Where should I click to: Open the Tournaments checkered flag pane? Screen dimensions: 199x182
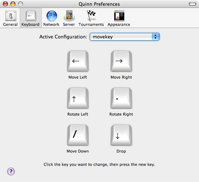pos(91,18)
